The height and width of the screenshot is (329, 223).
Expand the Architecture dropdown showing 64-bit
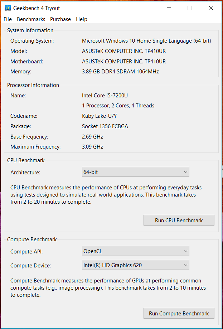(135, 172)
